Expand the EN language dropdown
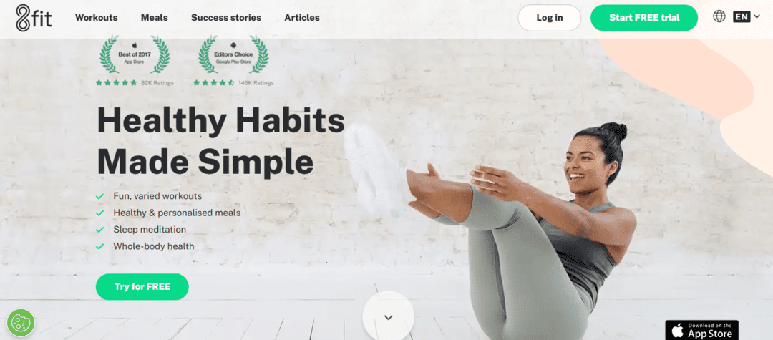This screenshot has width=773, height=340. coord(747,16)
